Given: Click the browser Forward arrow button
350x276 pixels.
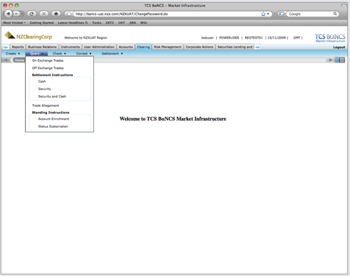Looking at the screenshot, I should point(16,13).
